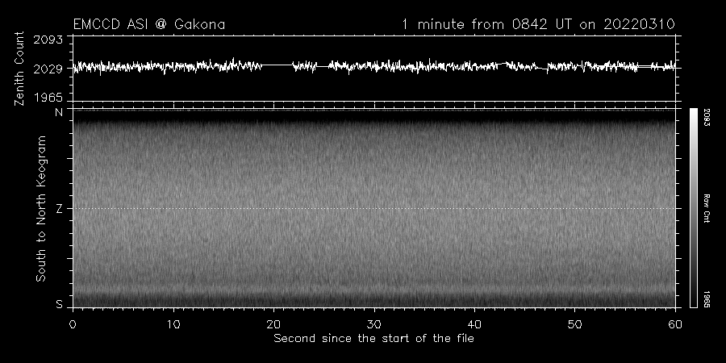The height and width of the screenshot is (363, 726).
Task: Click the N label on the keogram axis
Action: pos(59,112)
